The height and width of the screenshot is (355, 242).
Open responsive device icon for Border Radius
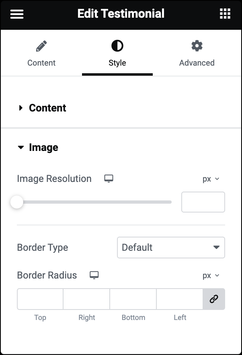pyautogui.click(x=94, y=275)
